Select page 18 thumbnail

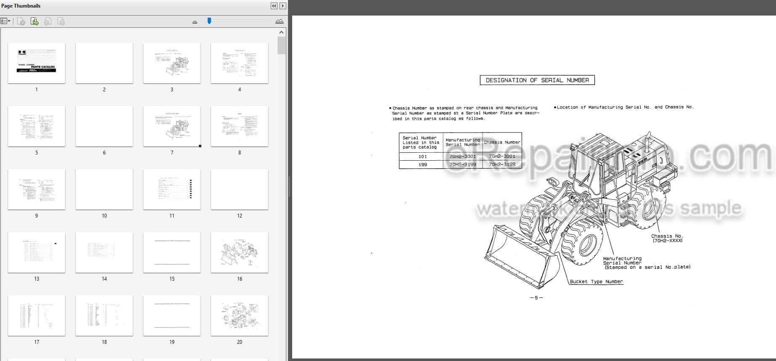104,316
